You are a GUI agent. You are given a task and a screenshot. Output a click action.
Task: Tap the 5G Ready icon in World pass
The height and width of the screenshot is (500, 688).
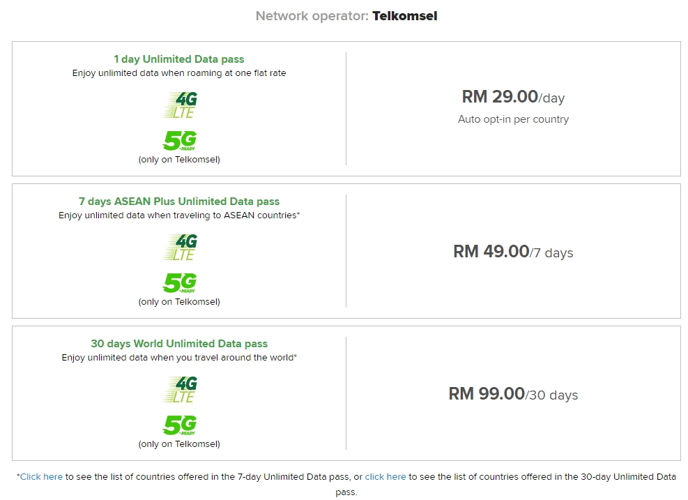tap(180, 425)
